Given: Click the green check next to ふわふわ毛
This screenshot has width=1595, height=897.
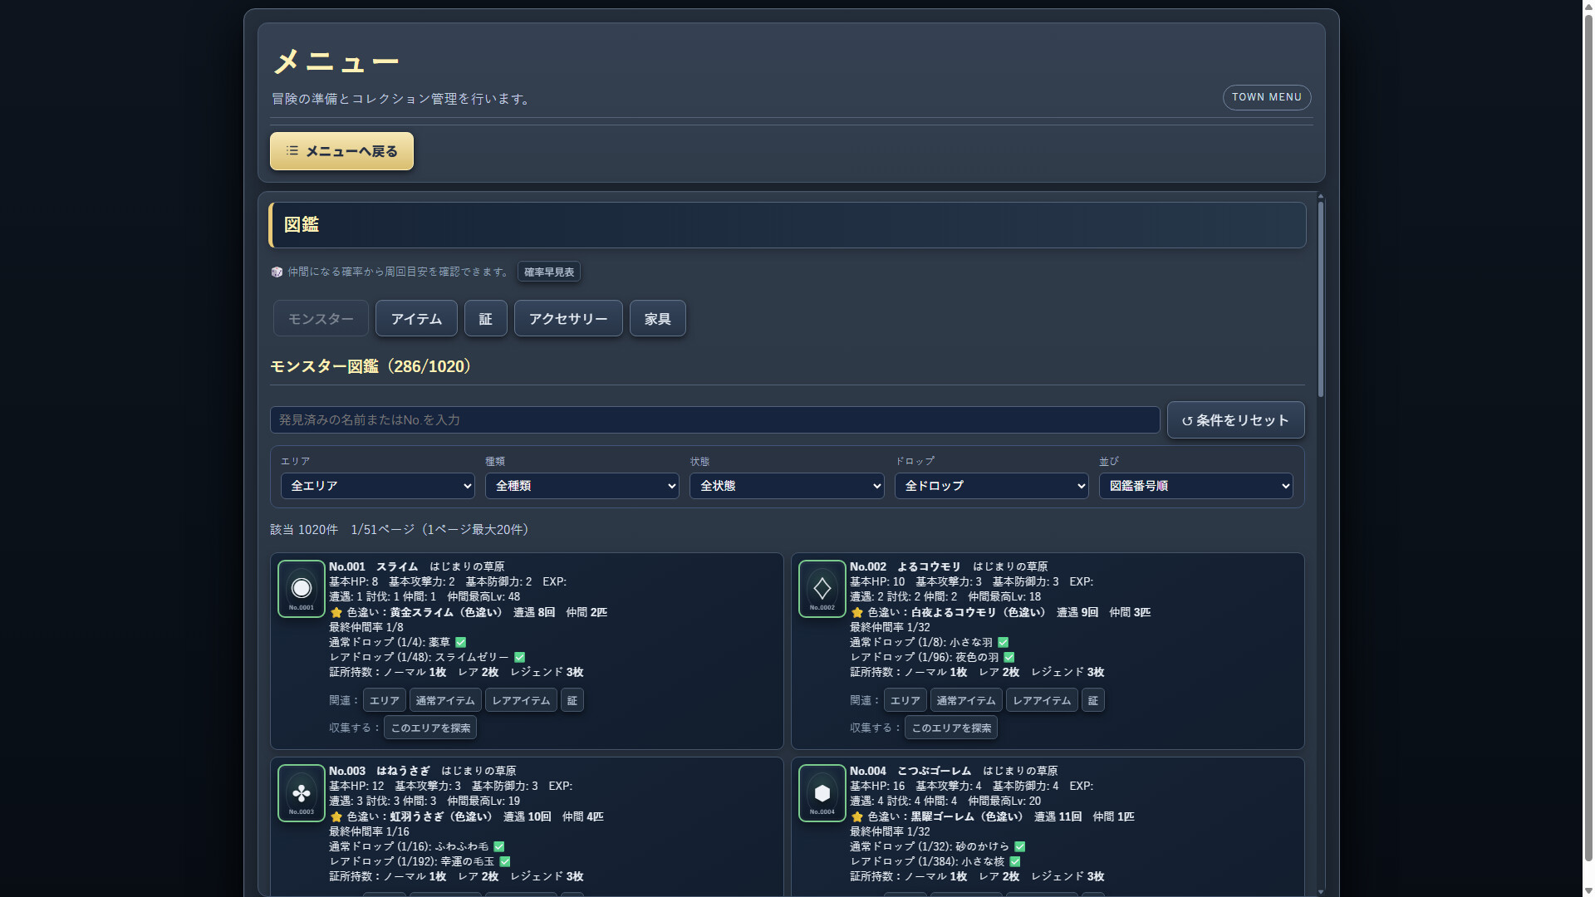Looking at the screenshot, I should (499, 846).
